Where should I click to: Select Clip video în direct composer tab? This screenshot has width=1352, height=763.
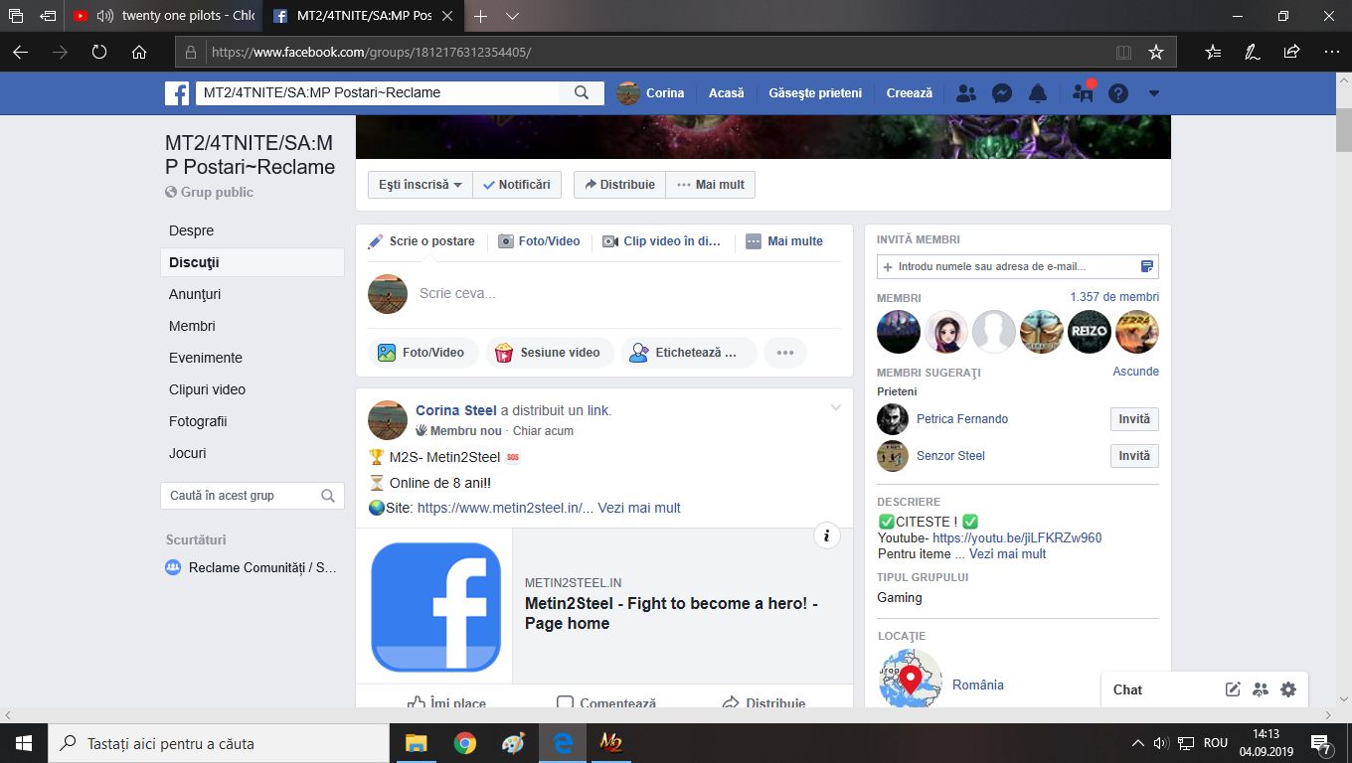pos(662,241)
